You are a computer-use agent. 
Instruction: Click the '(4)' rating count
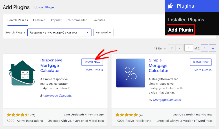(141, 115)
